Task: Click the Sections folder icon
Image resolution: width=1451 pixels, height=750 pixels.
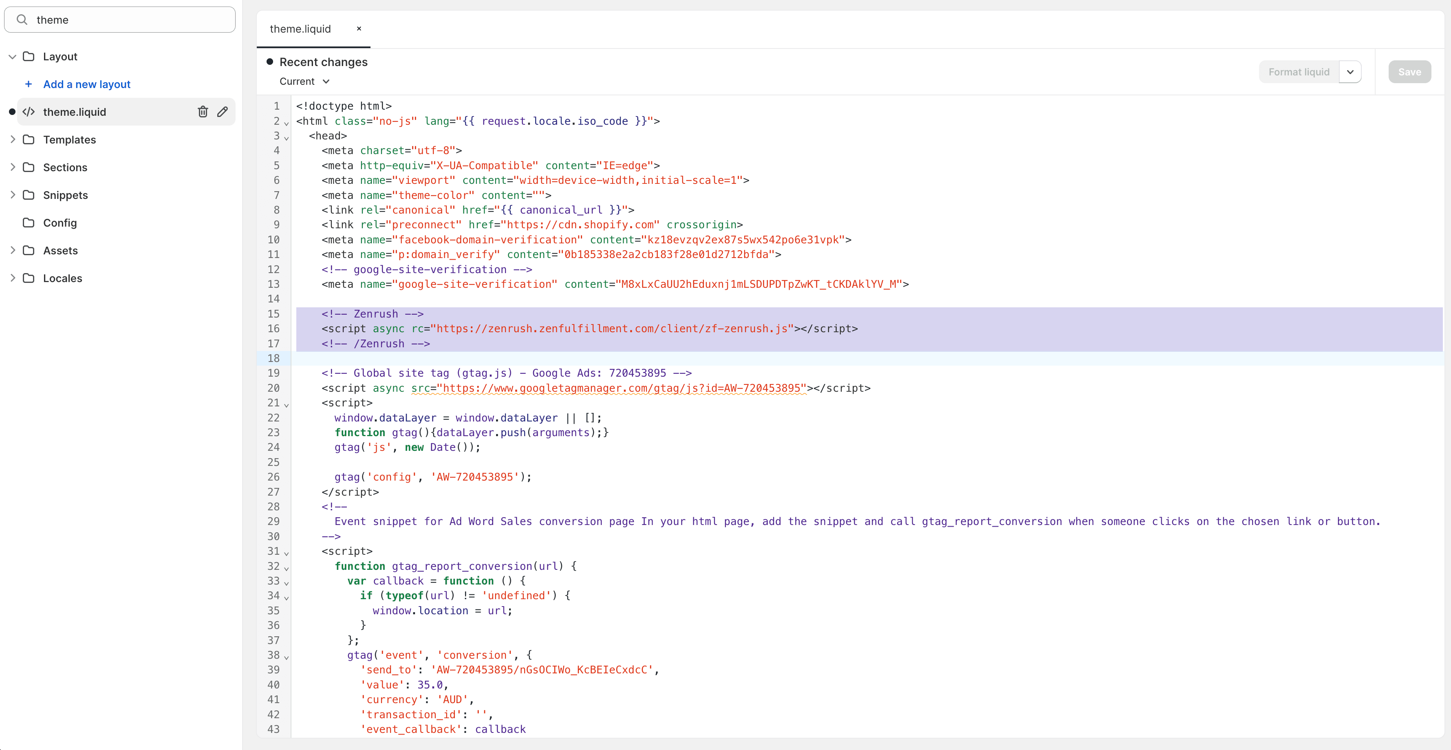Action: tap(28, 167)
